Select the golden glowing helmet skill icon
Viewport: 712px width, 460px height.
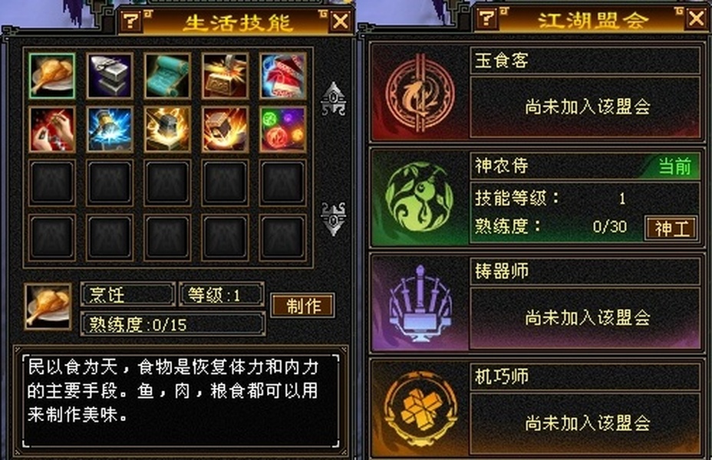click(x=167, y=130)
